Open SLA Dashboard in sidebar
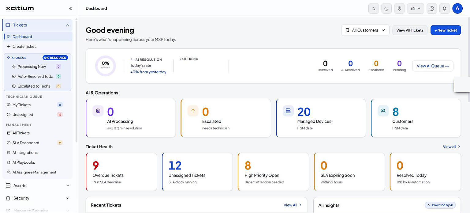470x213 pixels. pyautogui.click(x=38, y=143)
